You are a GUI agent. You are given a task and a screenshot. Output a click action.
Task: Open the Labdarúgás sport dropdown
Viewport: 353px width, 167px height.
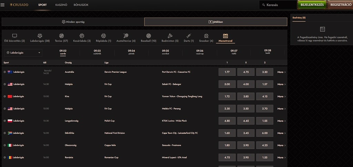click(x=23, y=53)
